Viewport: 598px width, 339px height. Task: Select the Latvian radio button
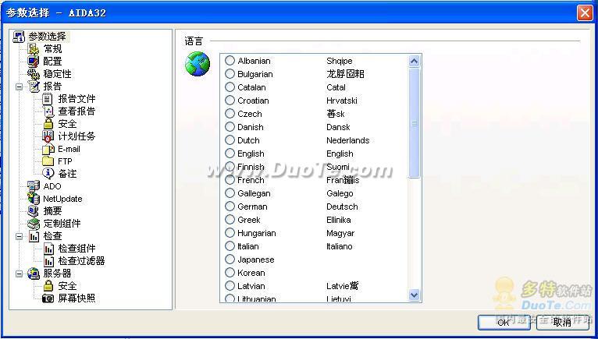(x=230, y=285)
